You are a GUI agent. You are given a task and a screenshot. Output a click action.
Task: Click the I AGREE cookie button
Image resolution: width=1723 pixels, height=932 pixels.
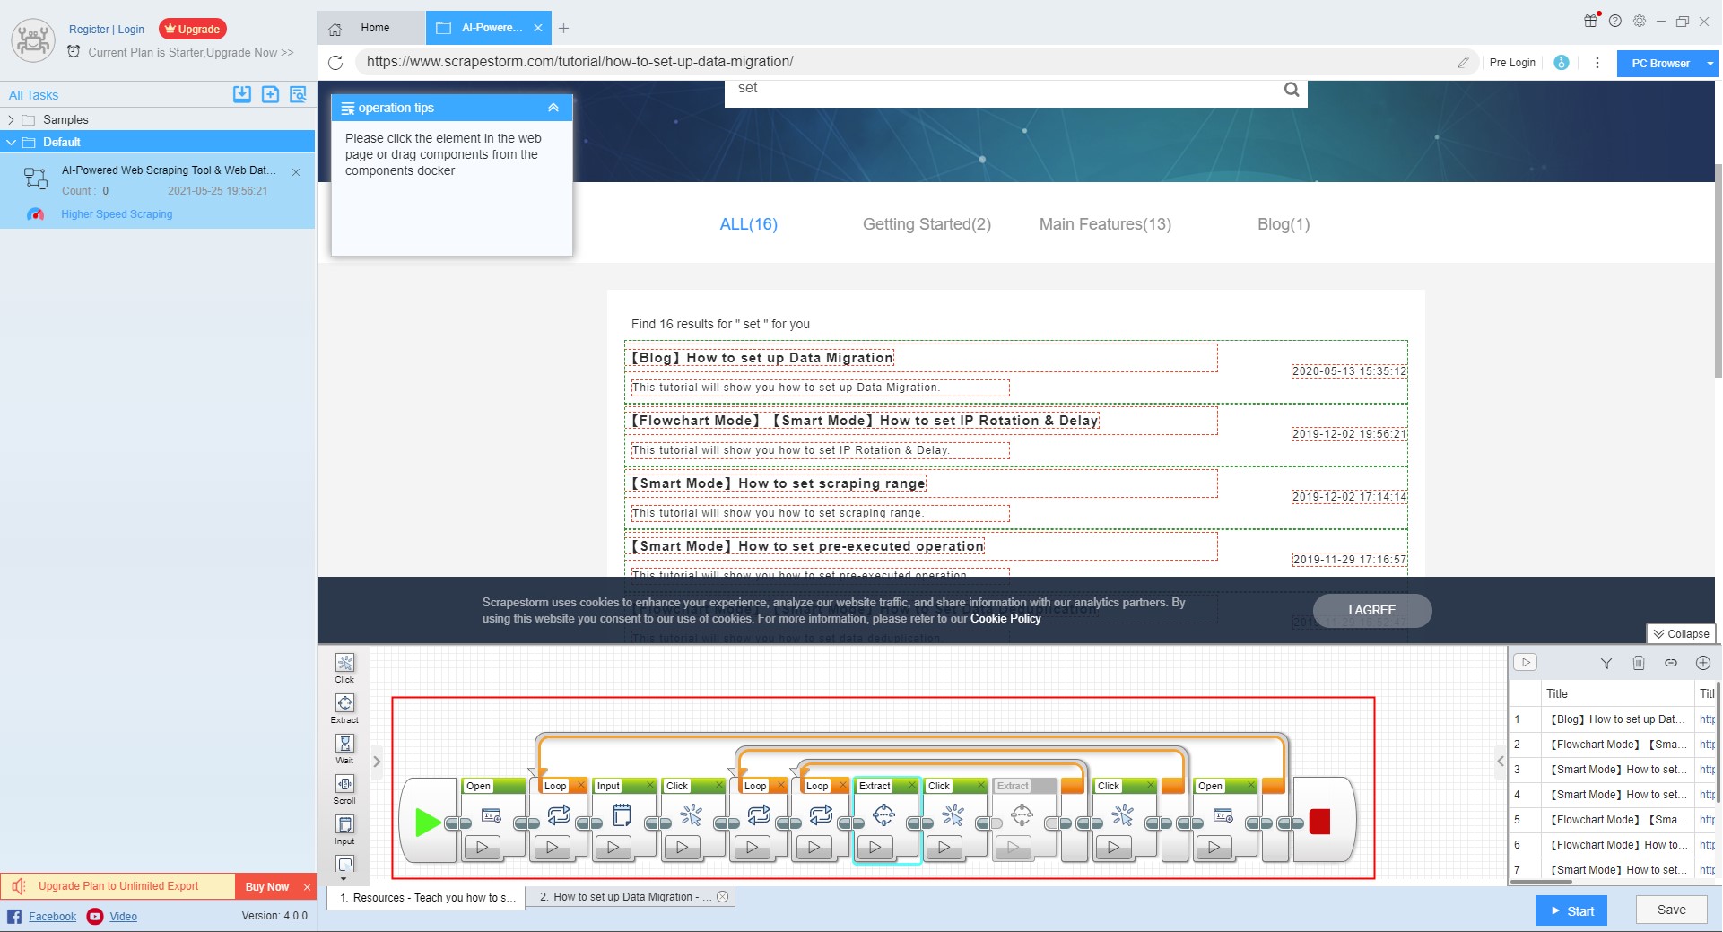coord(1372,610)
